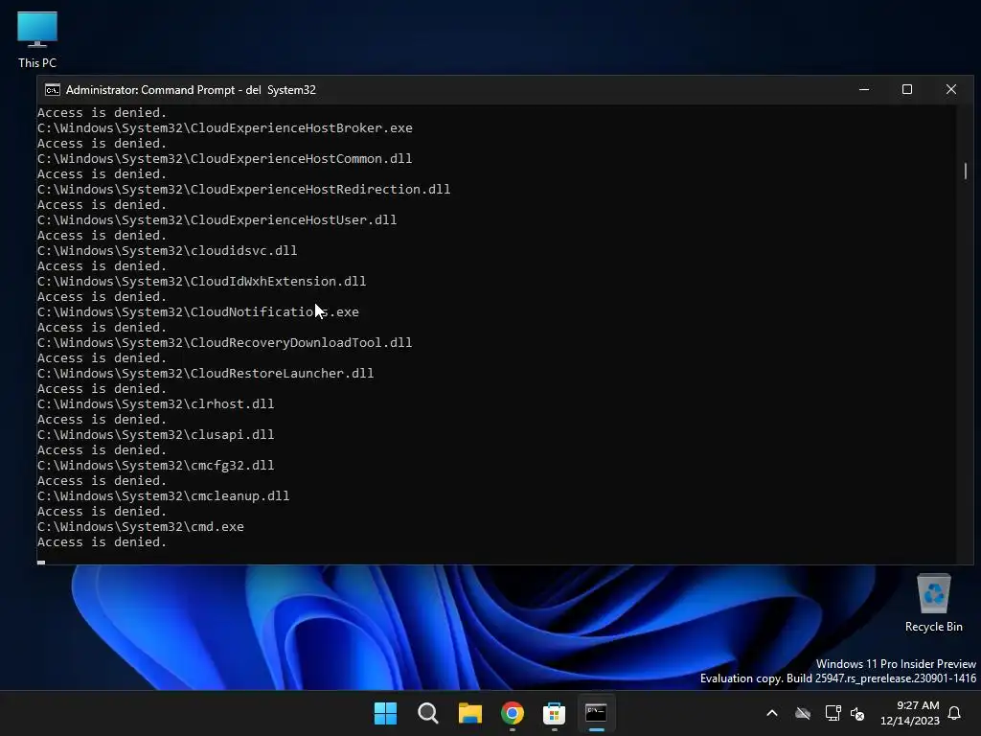
Task: Click the line cmcleanup.dll
Action: (164, 495)
